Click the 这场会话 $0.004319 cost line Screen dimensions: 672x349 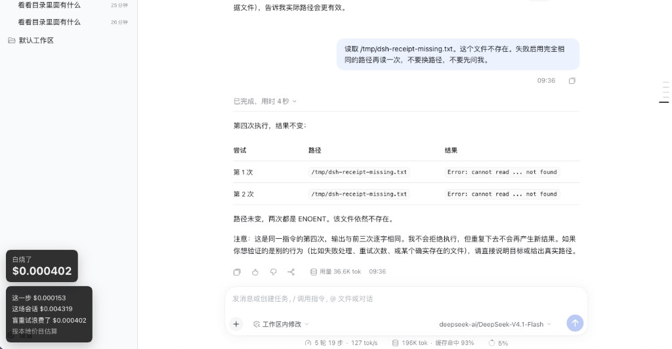42,309
